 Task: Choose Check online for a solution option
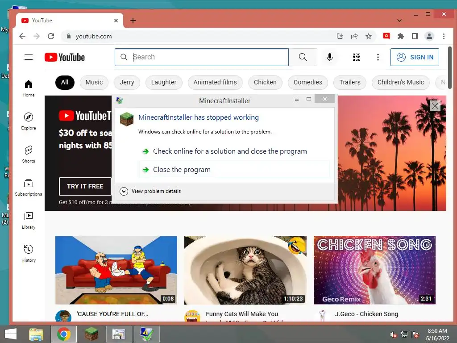pyautogui.click(x=230, y=151)
